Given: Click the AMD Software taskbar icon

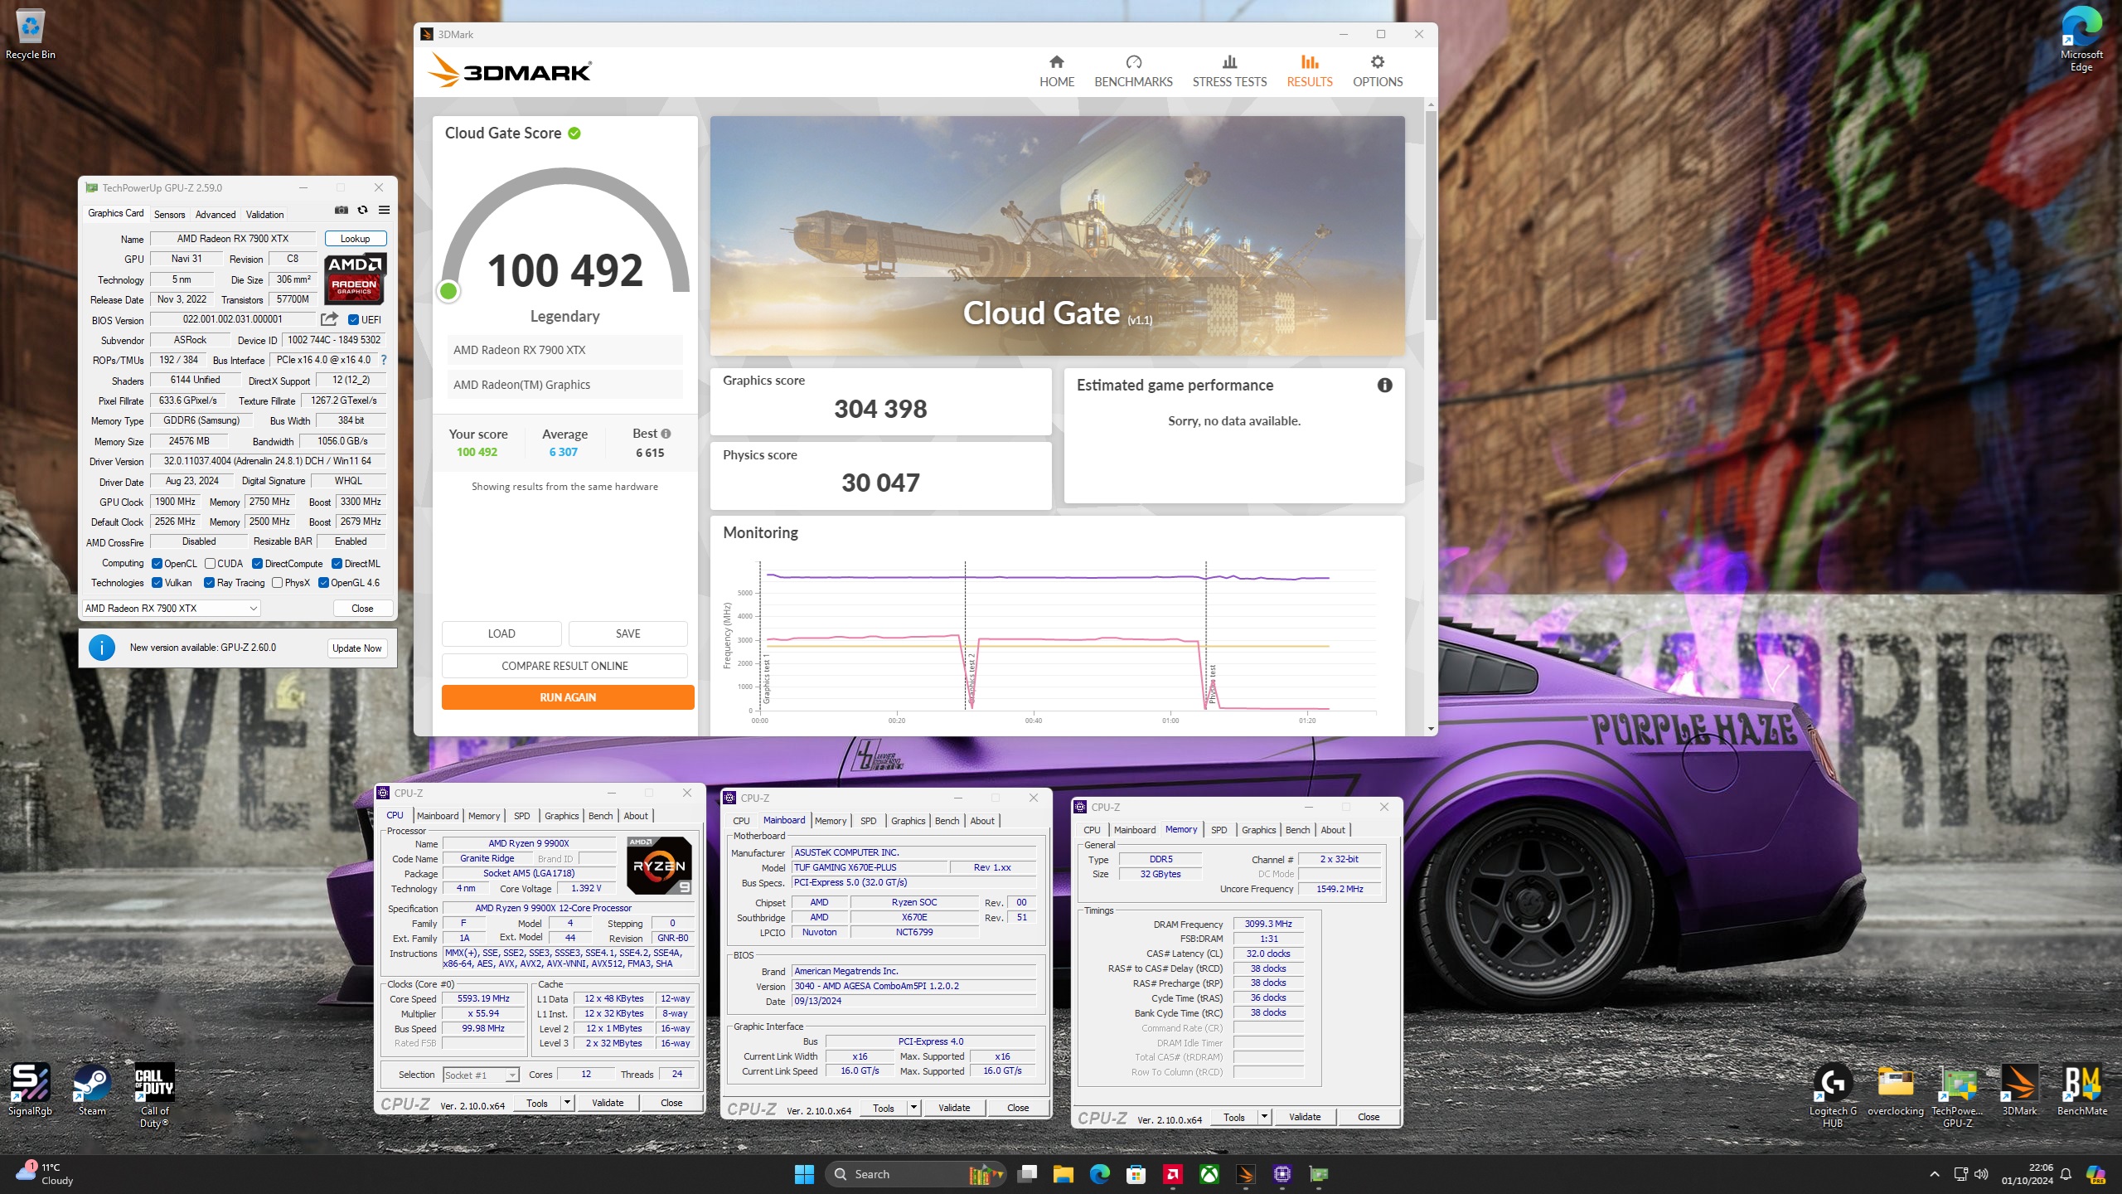Looking at the screenshot, I should pos(1172,1174).
